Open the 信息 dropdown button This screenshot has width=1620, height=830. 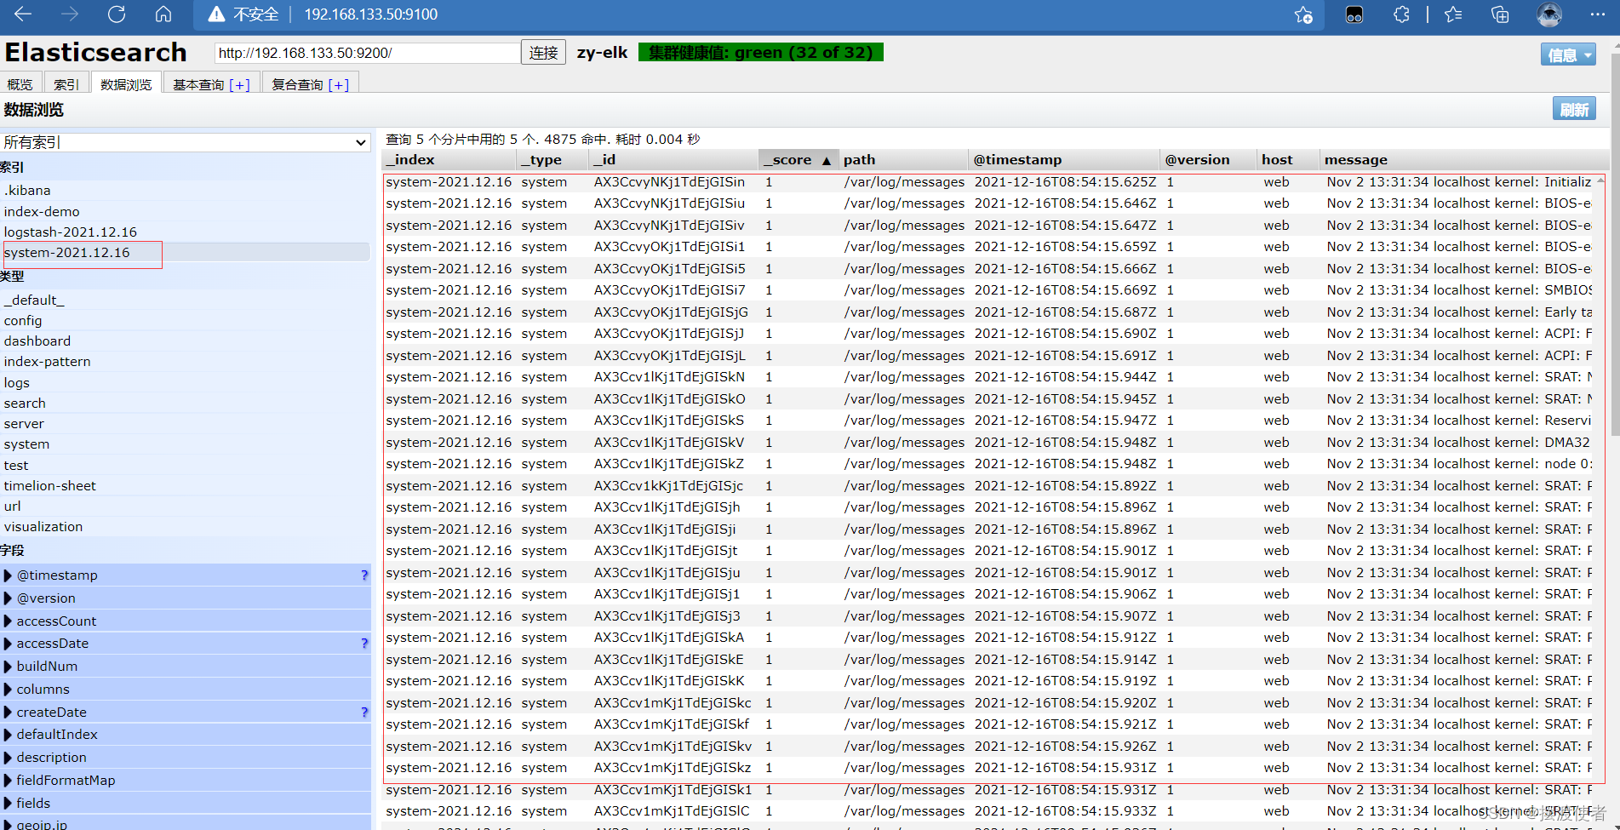pyautogui.click(x=1568, y=55)
